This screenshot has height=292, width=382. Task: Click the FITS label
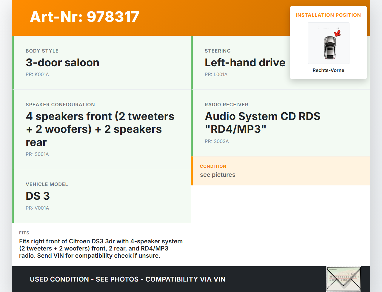(24, 233)
